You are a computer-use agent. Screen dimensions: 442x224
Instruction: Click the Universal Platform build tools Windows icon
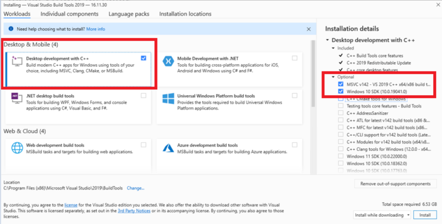pos(168,99)
